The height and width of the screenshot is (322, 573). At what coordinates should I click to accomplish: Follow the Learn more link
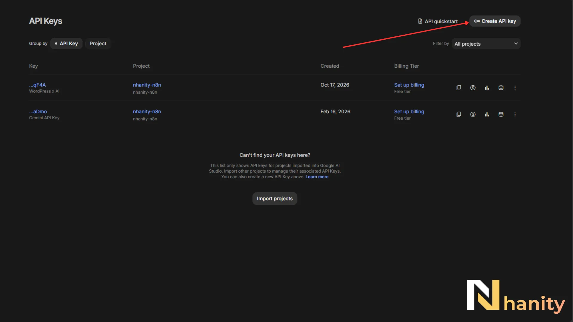coord(317,177)
